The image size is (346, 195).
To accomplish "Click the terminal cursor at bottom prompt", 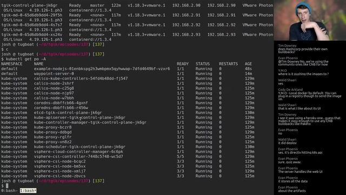I will [x=7, y=186].
